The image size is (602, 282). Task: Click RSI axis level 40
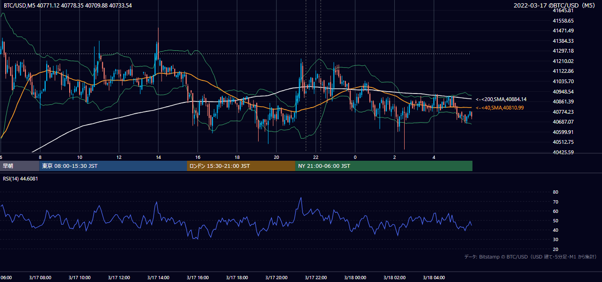555,230
